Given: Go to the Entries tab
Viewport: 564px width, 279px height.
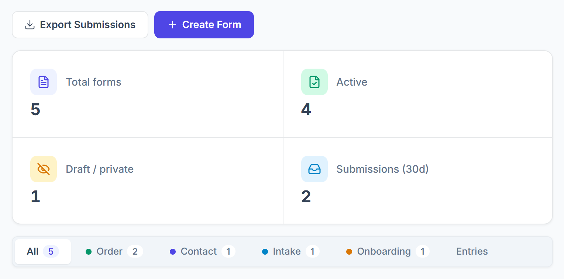Looking at the screenshot, I should [472, 252].
